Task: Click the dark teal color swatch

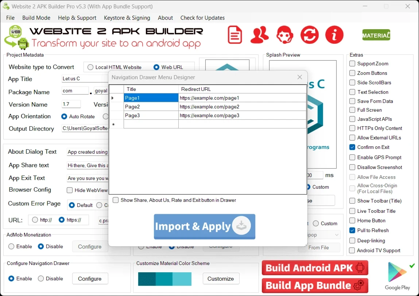Action: (147, 279)
